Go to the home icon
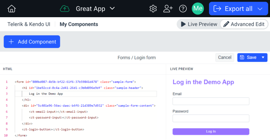 [12, 9]
